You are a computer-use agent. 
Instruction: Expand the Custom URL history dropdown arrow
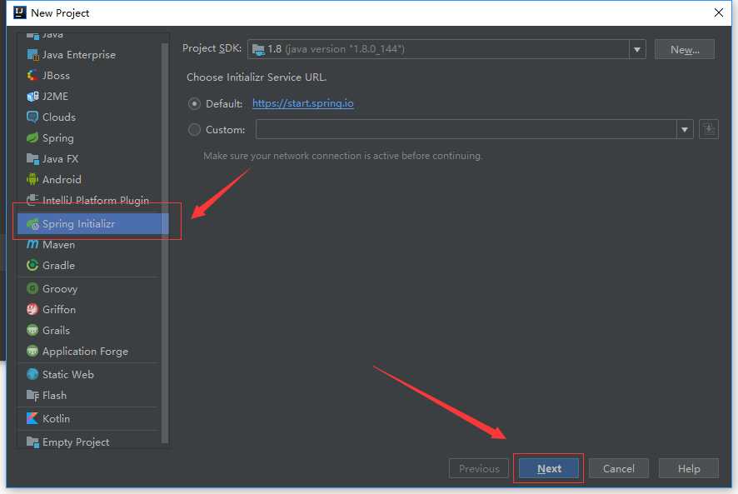[685, 129]
